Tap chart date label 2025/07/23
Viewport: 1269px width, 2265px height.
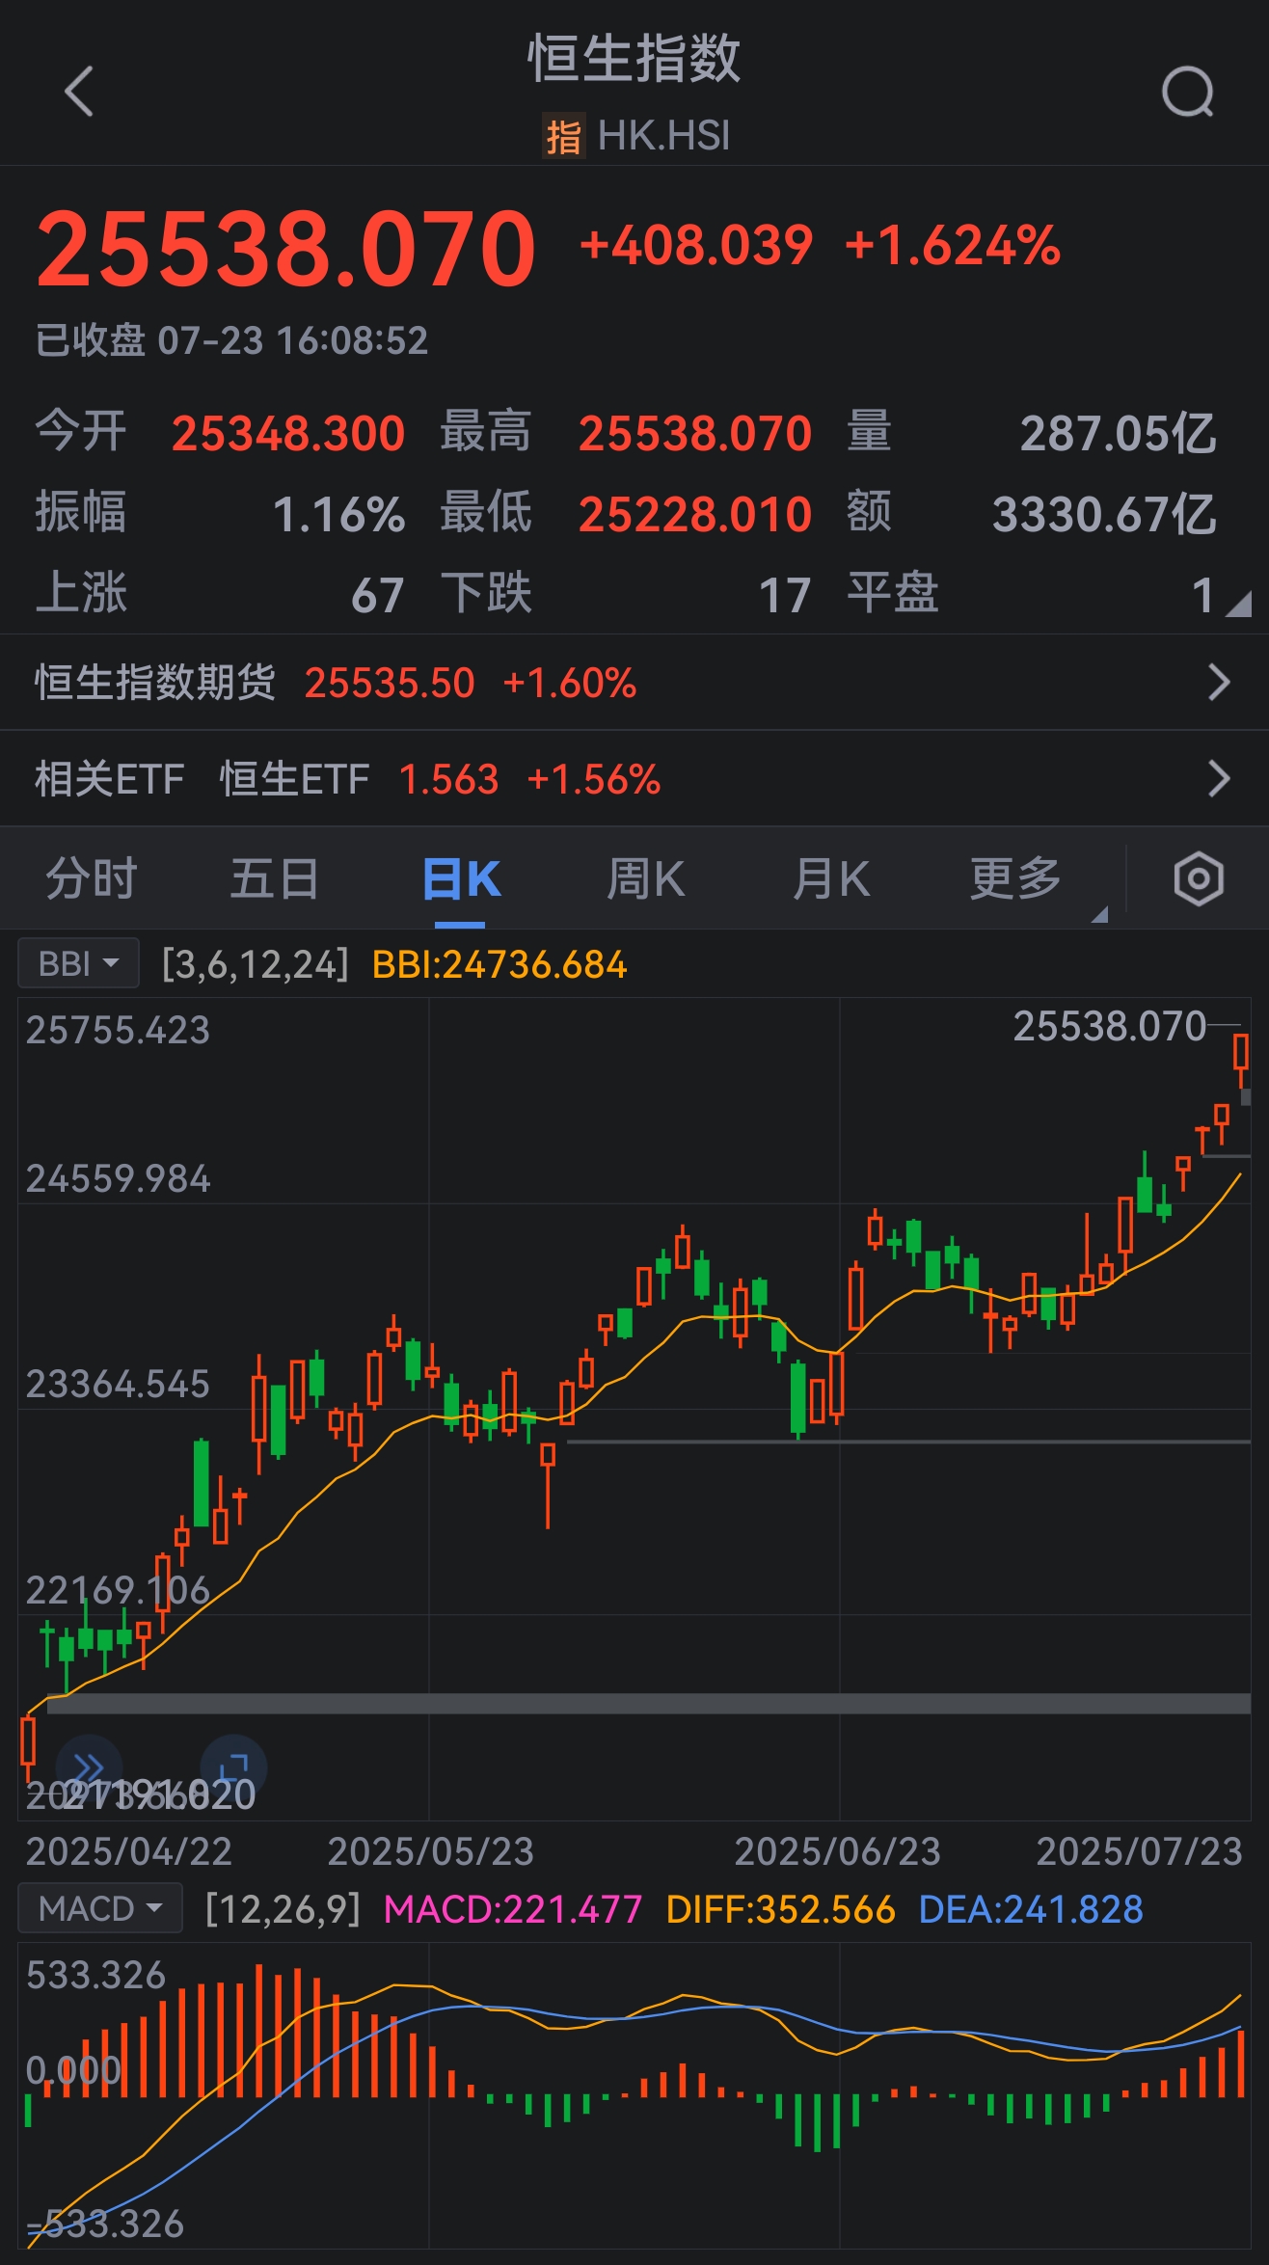1139,1851
